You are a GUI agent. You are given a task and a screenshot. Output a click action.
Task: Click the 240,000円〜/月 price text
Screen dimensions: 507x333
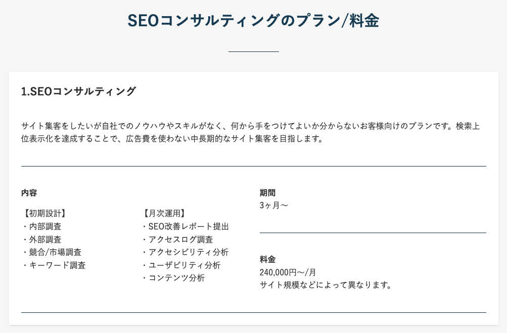[x=288, y=272]
